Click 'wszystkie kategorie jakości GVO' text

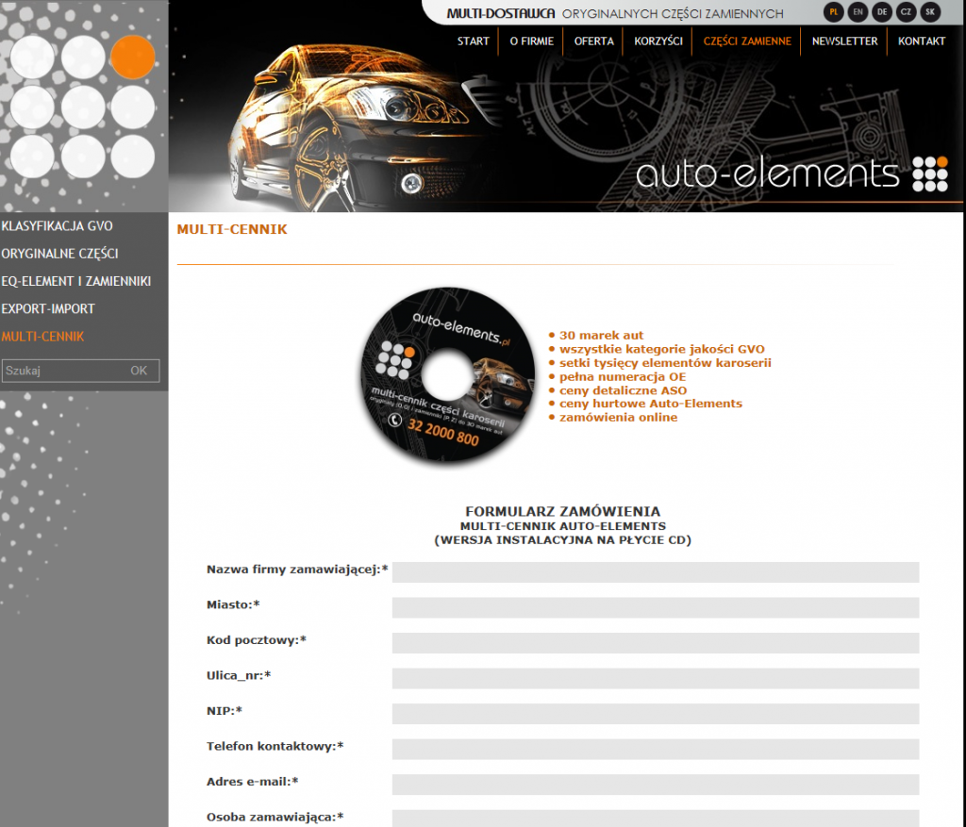[661, 349]
